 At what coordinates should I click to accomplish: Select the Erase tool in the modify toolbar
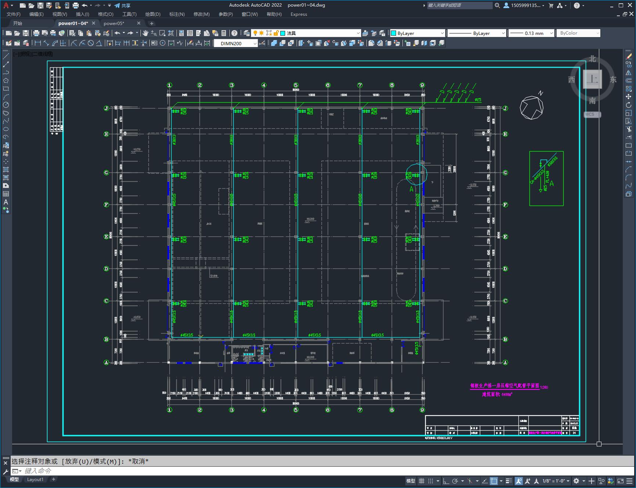coord(629,56)
